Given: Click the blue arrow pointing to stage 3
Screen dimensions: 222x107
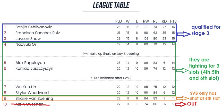Looking at the screenshot, I should 183,34.
